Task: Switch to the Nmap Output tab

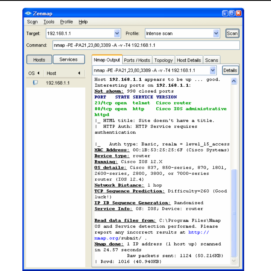Action: (107, 60)
